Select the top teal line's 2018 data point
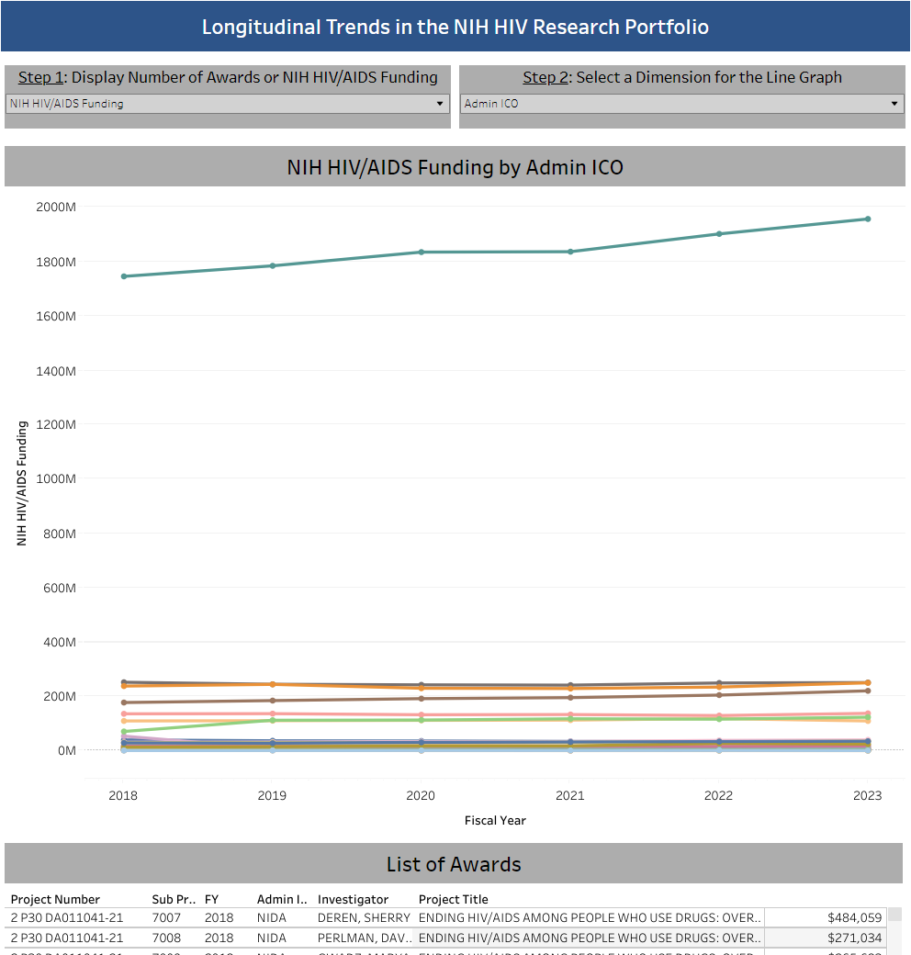911x955 pixels. pyautogui.click(x=124, y=276)
